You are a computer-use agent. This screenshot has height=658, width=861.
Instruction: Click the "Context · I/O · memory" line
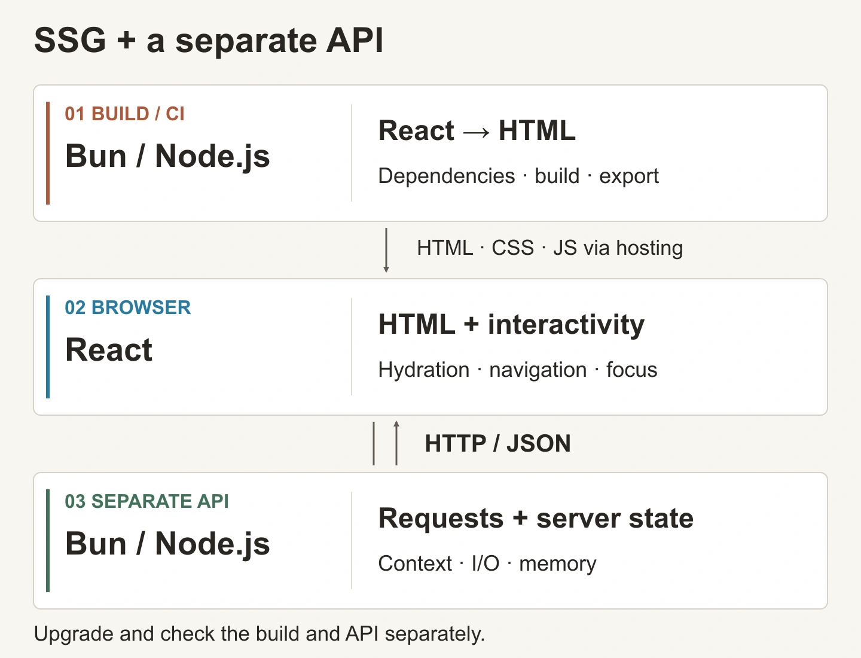coord(487,563)
